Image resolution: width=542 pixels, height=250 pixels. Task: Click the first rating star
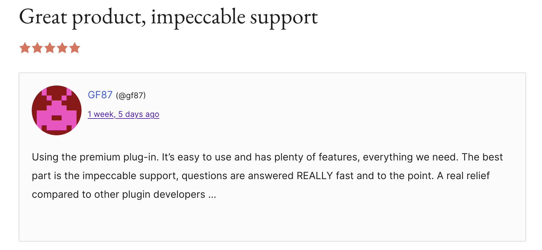(25, 48)
